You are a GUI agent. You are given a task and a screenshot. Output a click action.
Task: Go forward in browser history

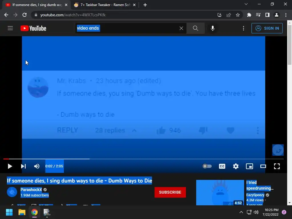[15, 15]
